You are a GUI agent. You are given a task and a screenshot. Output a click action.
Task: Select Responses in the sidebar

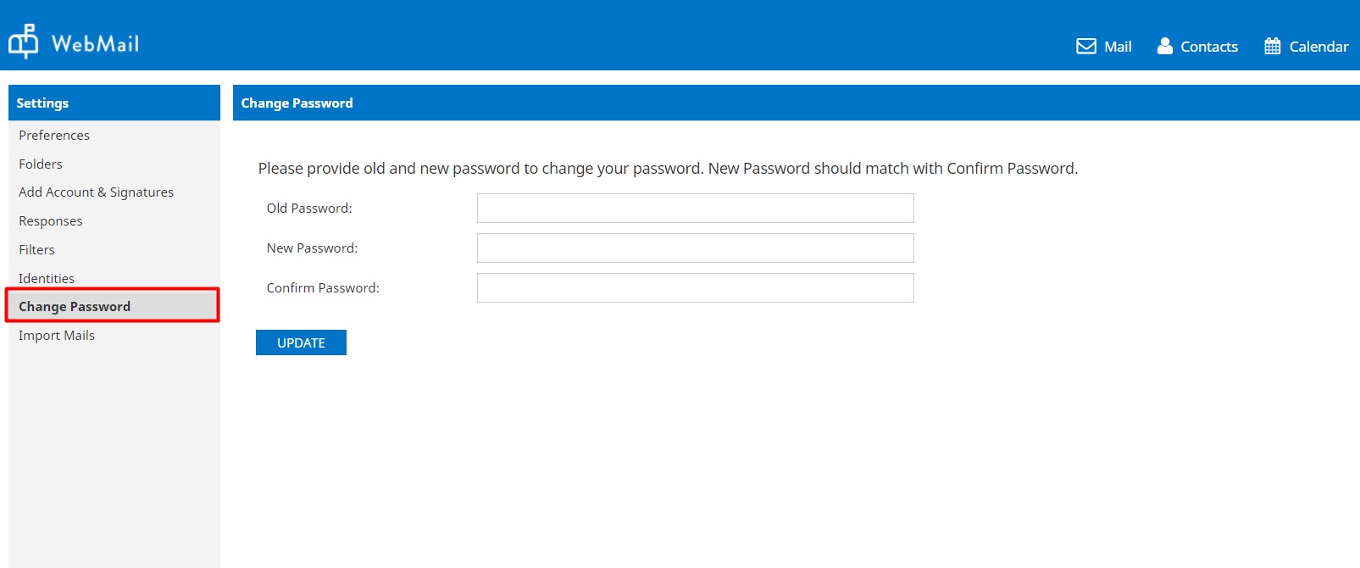click(51, 221)
